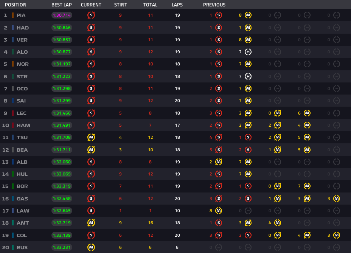Select the 1:33.231 lap time for RUS
The image size is (351, 253).
coord(62,247)
